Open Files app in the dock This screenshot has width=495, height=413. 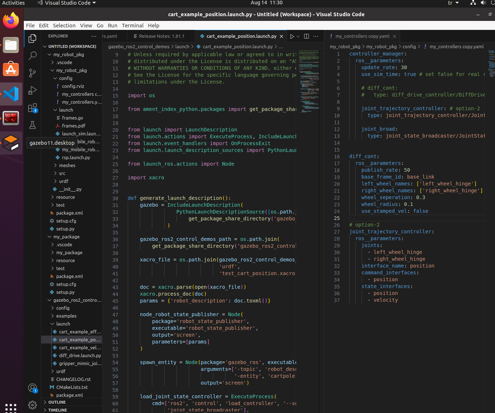click(x=11, y=45)
